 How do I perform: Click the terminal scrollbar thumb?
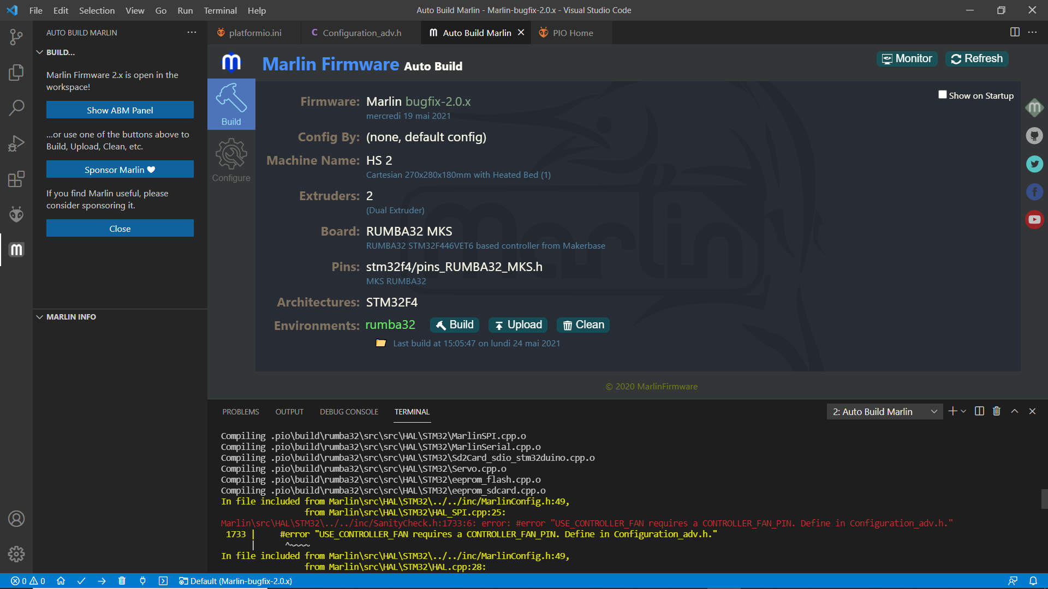(1044, 499)
